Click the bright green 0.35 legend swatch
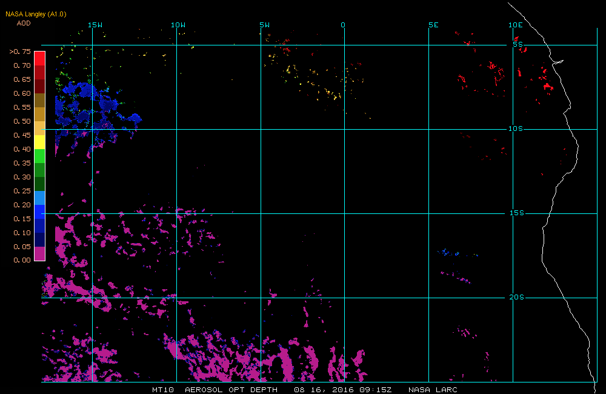 pos(40,156)
